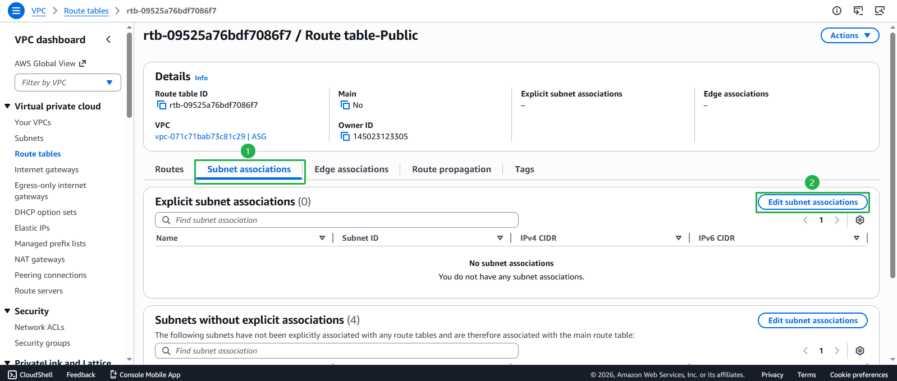Switch to the Tags tab
Image resolution: width=897 pixels, height=381 pixels.
(524, 169)
